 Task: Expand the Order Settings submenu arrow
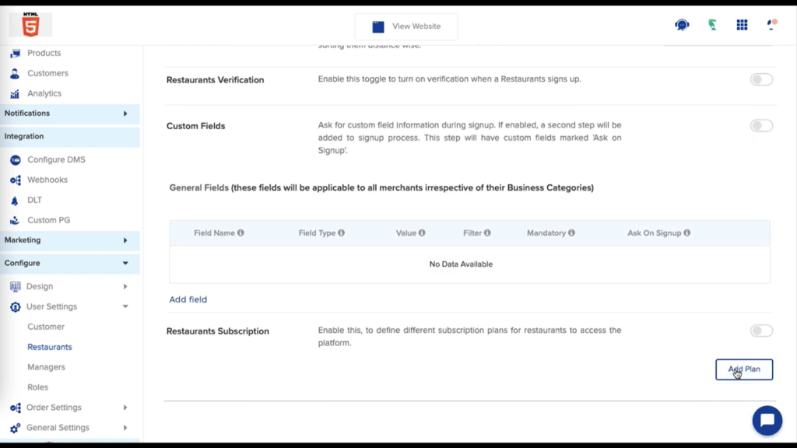point(125,408)
